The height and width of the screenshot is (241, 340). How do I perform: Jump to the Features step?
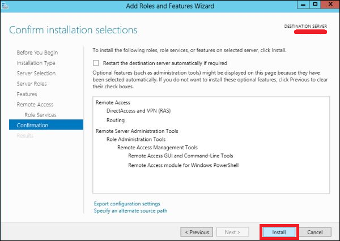click(27, 94)
